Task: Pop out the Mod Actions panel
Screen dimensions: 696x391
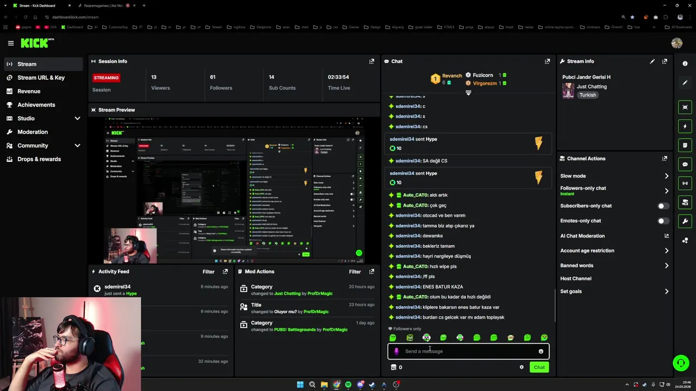Action: pos(371,272)
